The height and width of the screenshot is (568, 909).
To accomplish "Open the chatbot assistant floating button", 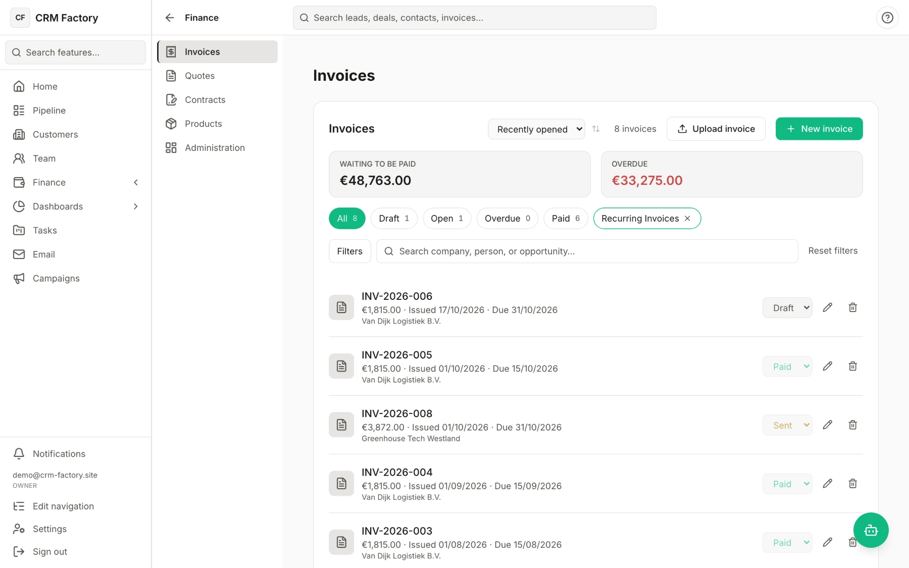I will (871, 530).
